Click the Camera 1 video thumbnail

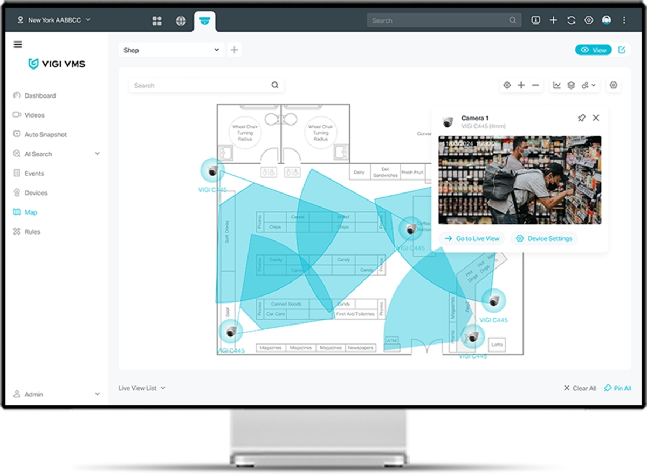click(x=520, y=180)
